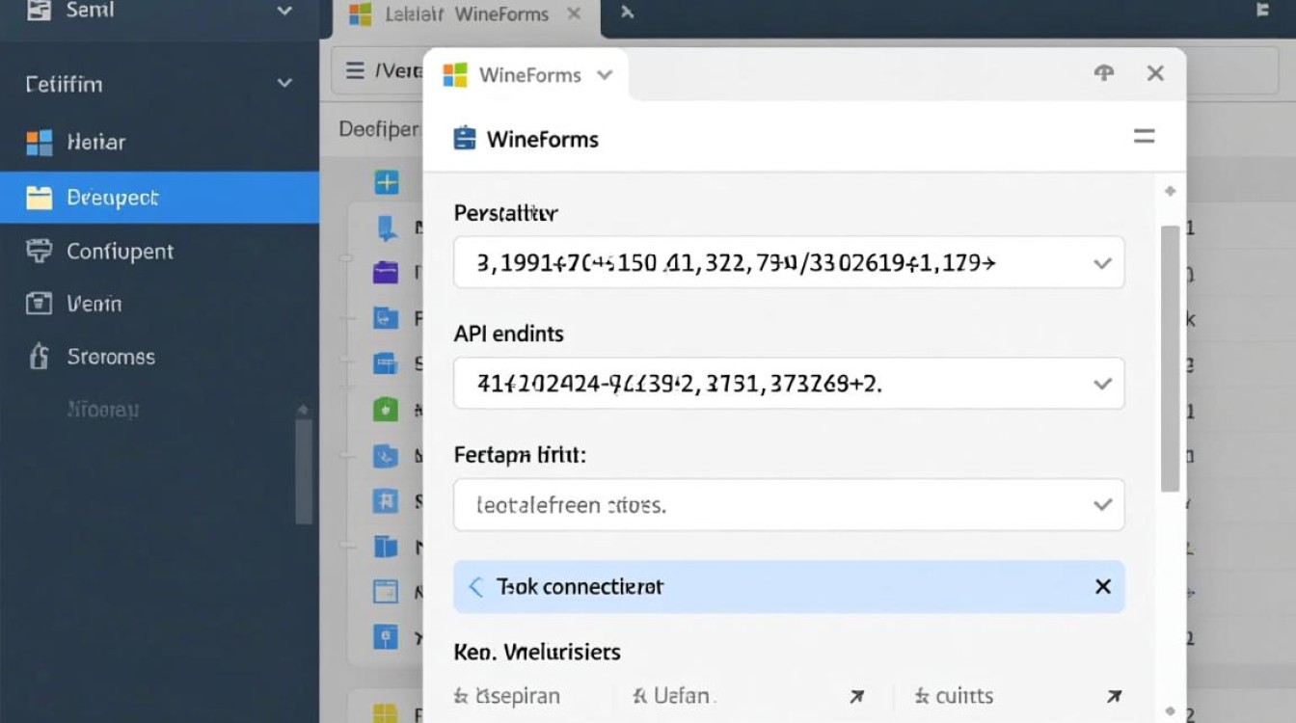Click the dialog vertical scrollbar thumb
This screenshot has width=1296, height=723.
[x=1170, y=359]
